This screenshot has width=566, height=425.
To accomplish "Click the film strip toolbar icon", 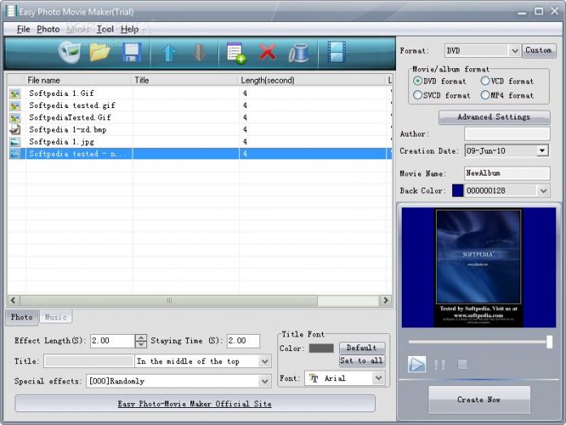I will 337,52.
